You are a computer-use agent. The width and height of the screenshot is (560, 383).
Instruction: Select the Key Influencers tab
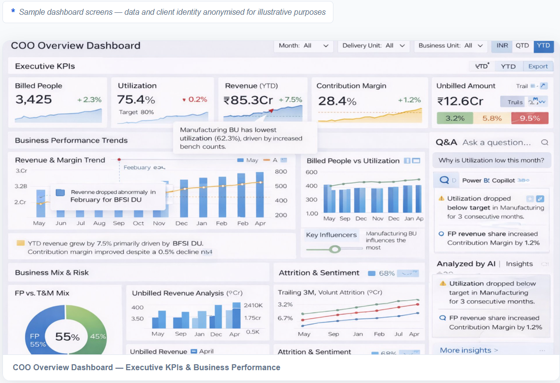pyautogui.click(x=331, y=235)
